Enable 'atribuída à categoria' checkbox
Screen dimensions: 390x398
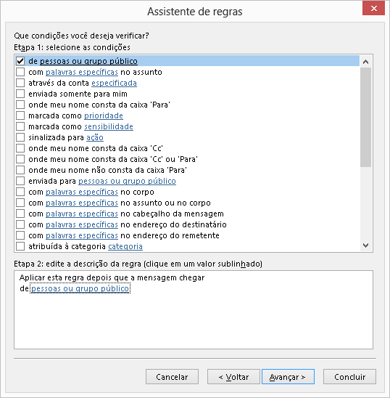(20, 246)
